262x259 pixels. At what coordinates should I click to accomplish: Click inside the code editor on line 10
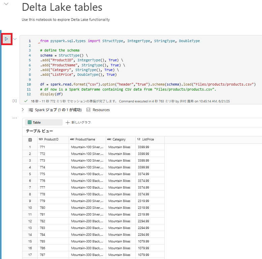click(148, 84)
